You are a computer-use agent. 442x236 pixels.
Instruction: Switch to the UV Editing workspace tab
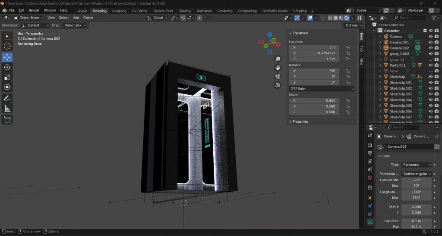coord(139,11)
